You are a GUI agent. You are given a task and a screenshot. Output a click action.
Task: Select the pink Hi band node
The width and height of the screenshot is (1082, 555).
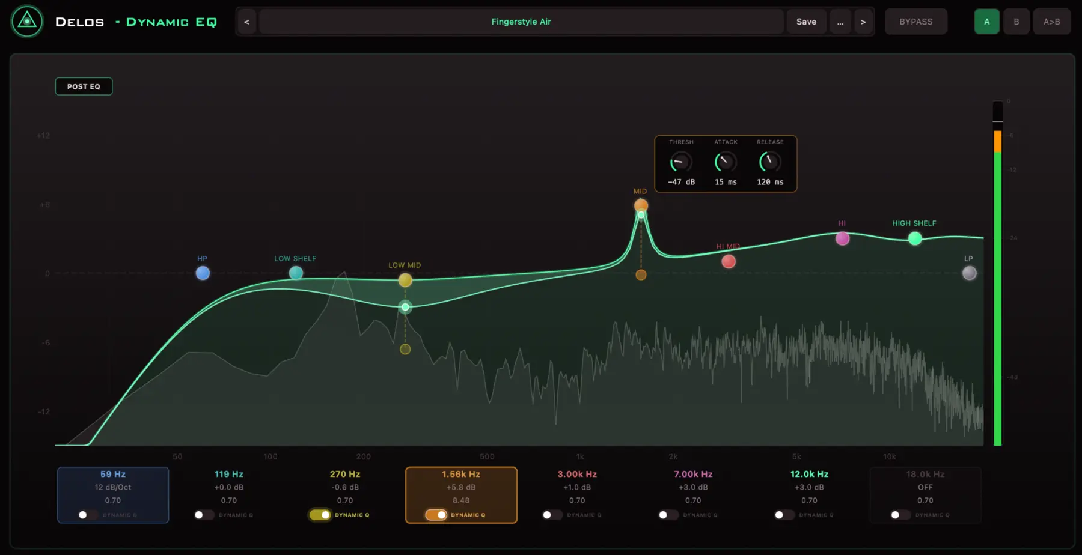click(x=843, y=238)
